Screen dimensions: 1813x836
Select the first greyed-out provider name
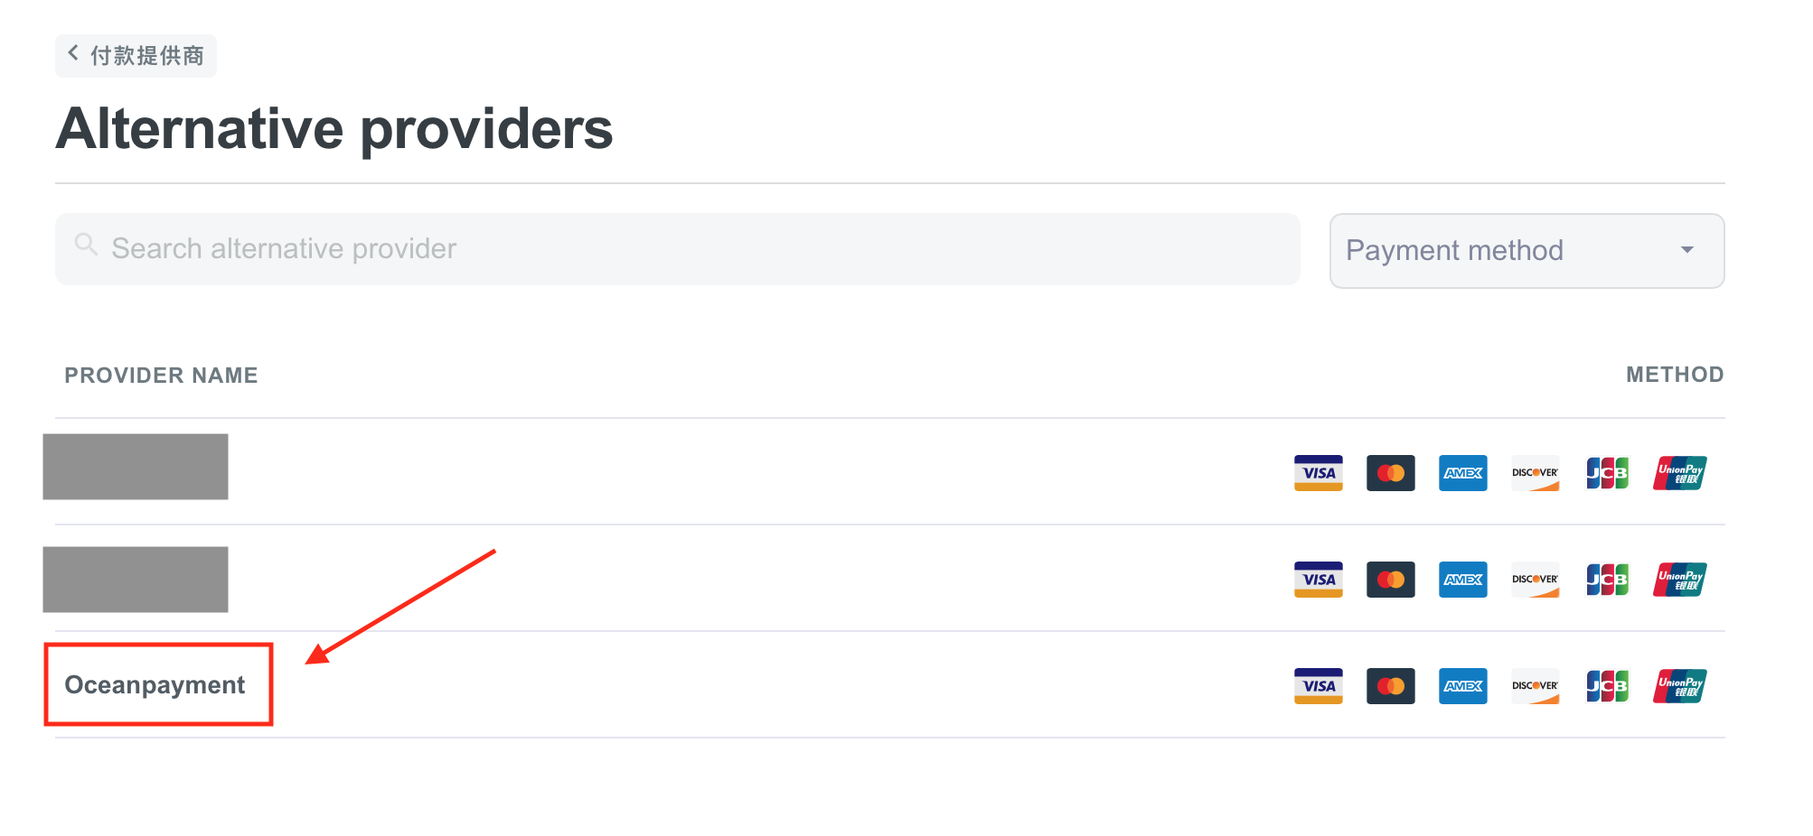point(136,467)
